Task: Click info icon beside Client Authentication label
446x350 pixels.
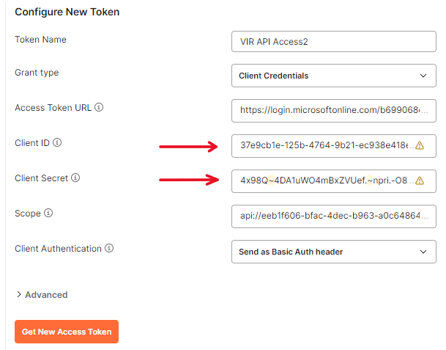Action: (109, 249)
